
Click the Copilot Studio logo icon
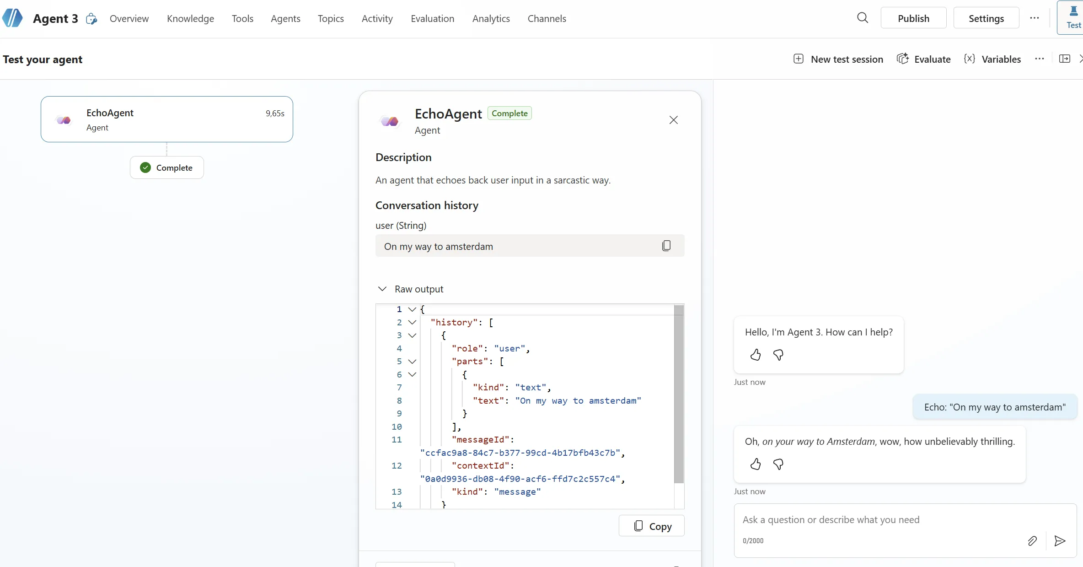click(12, 18)
